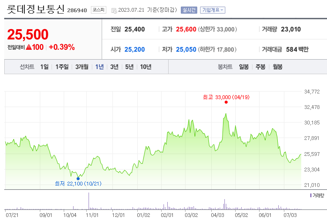The height and width of the screenshot is (224, 327).
Task: Select the 1년 line chart tab
Action: pyautogui.click(x=99, y=67)
